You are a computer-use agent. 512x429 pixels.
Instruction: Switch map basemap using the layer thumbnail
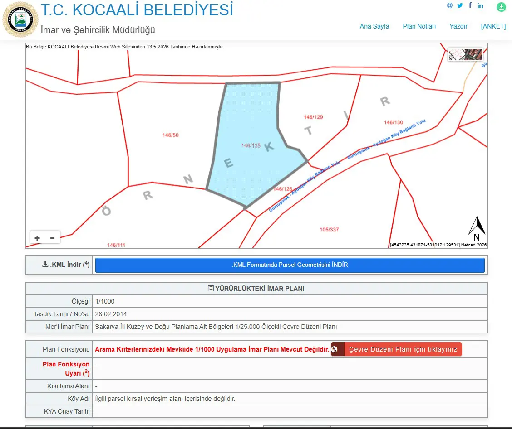pos(465,54)
